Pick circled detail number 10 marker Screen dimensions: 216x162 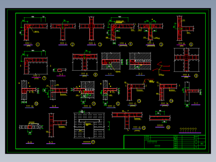tap(36, 103)
